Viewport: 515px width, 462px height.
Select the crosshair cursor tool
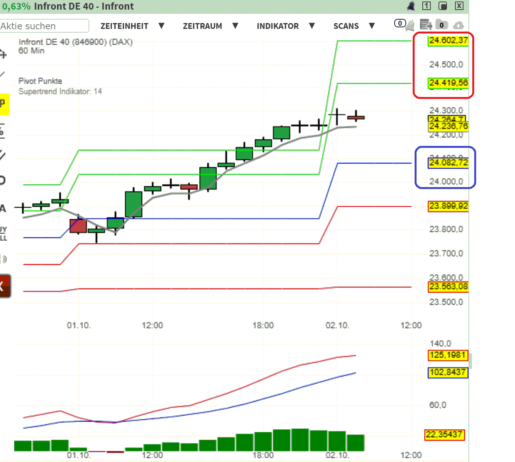3,54
